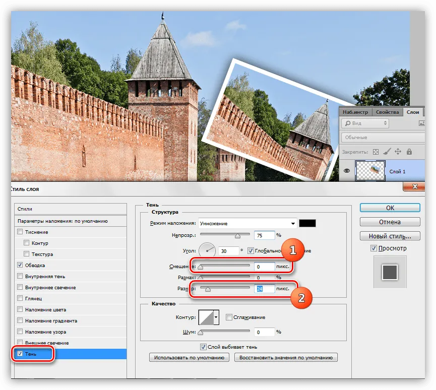Enable Текстура checkbox
The image size is (436, 390).
pyautogui.click(x=26, y=253)
